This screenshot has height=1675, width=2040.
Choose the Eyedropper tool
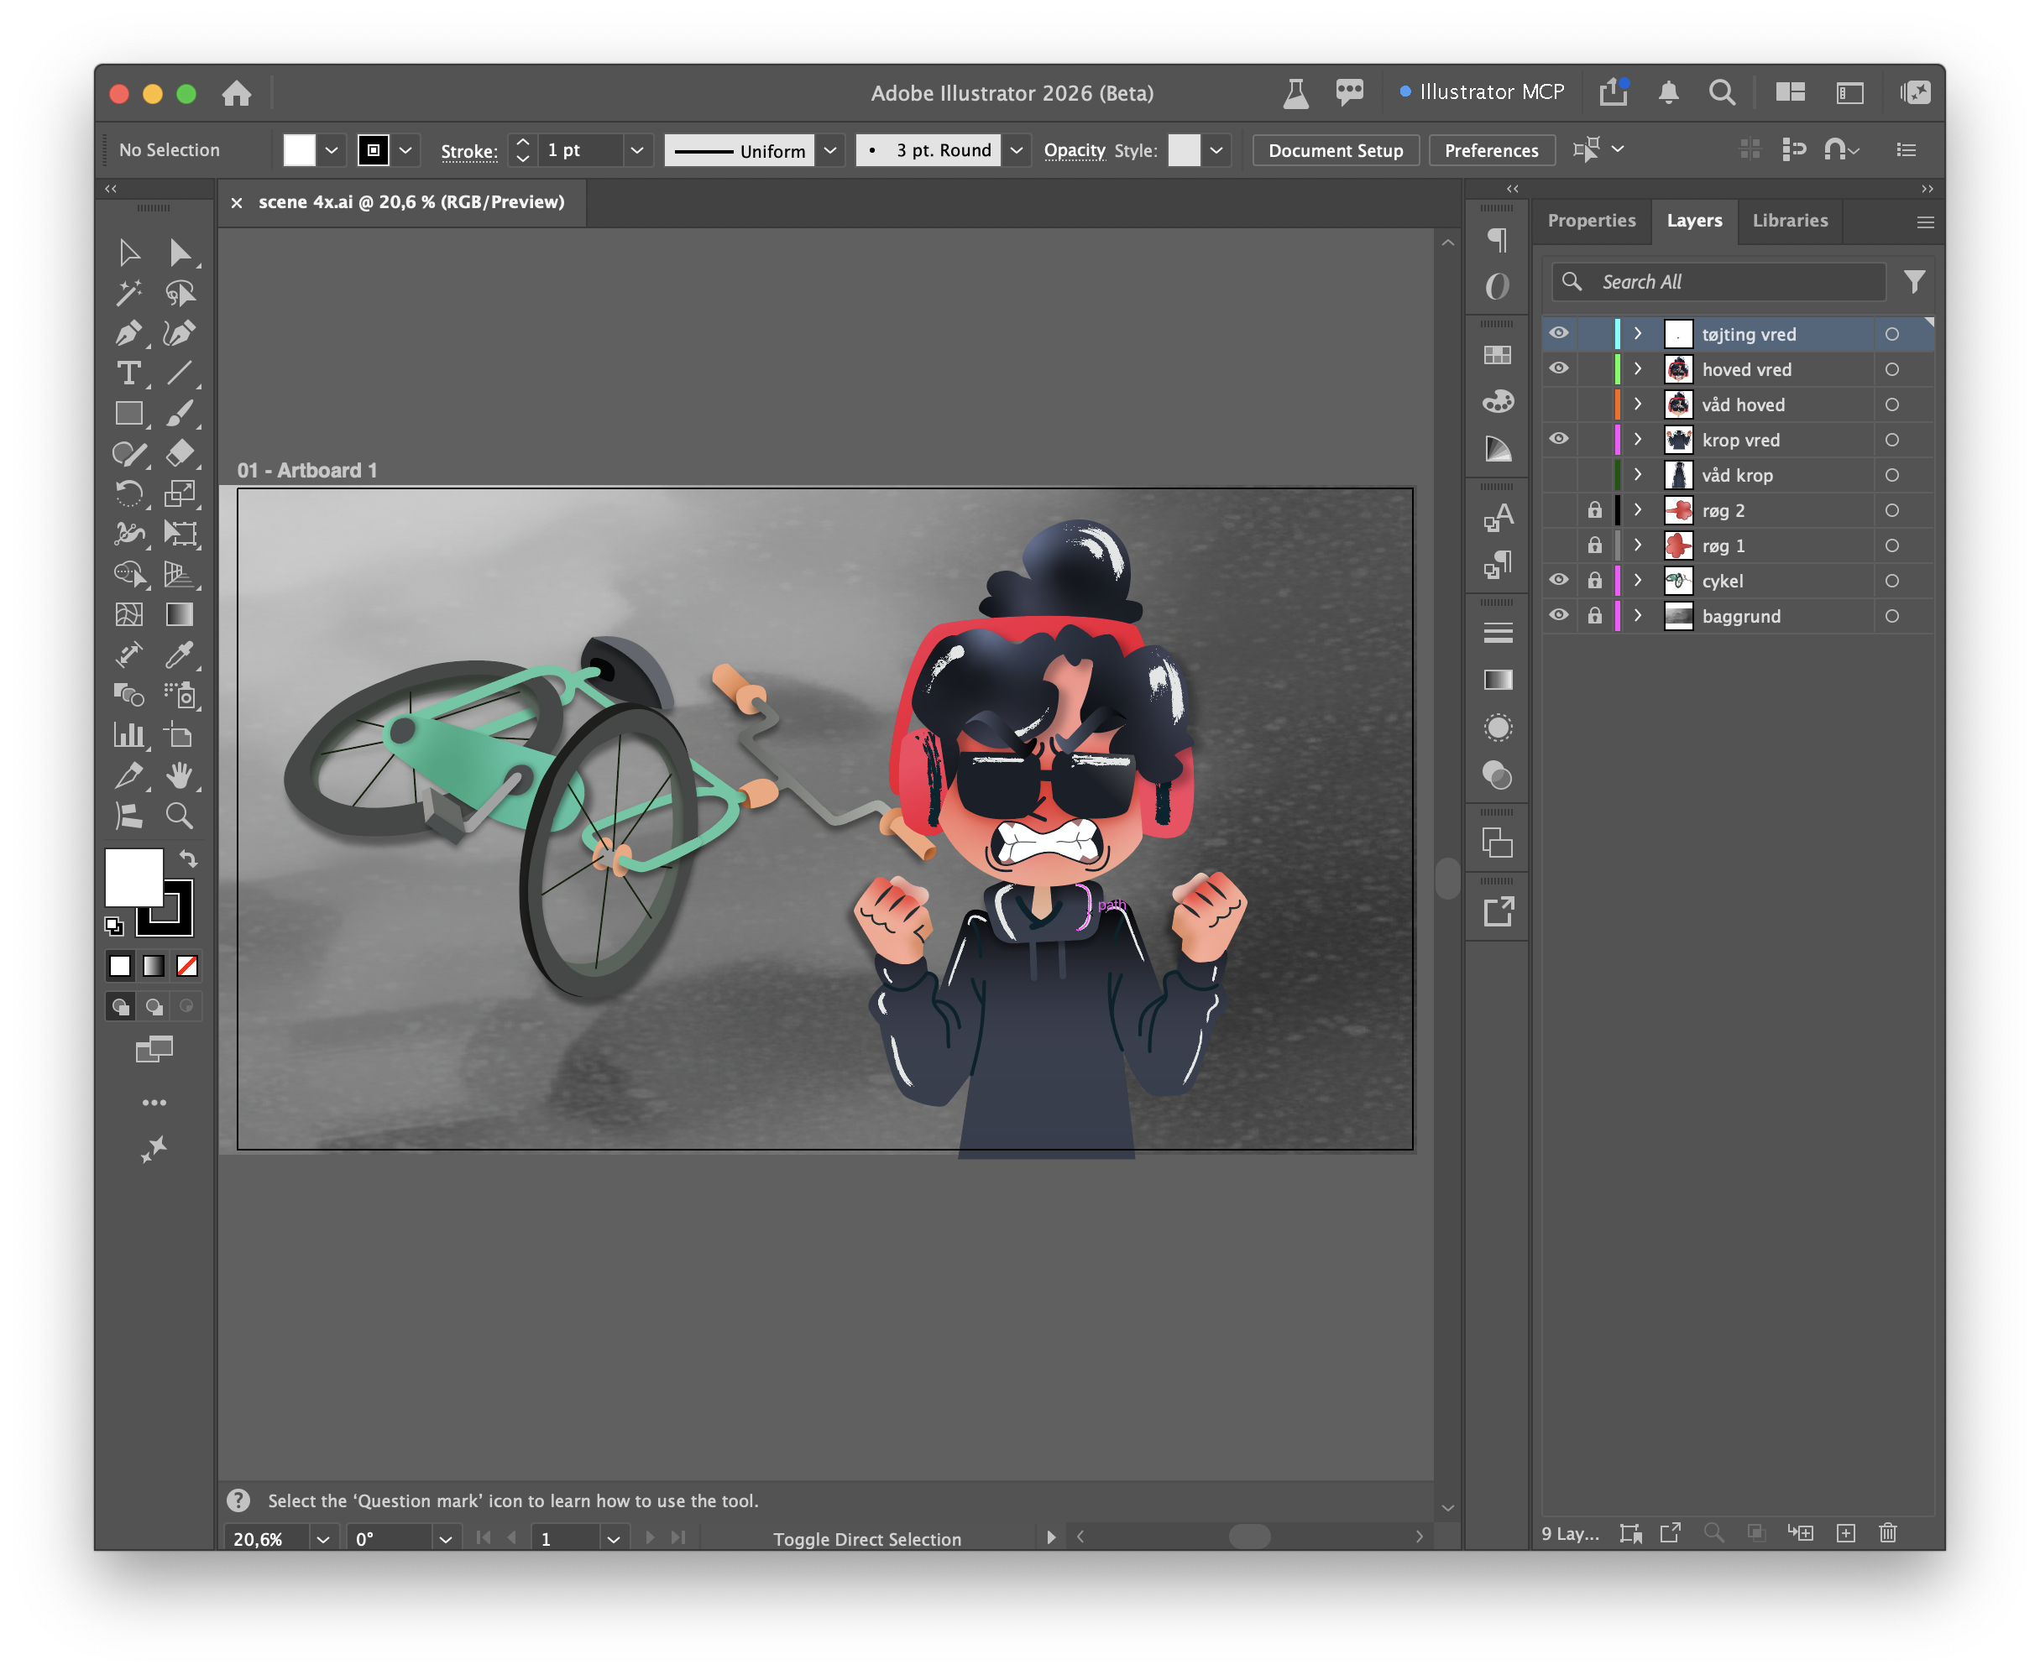click(x=180, y=655)
